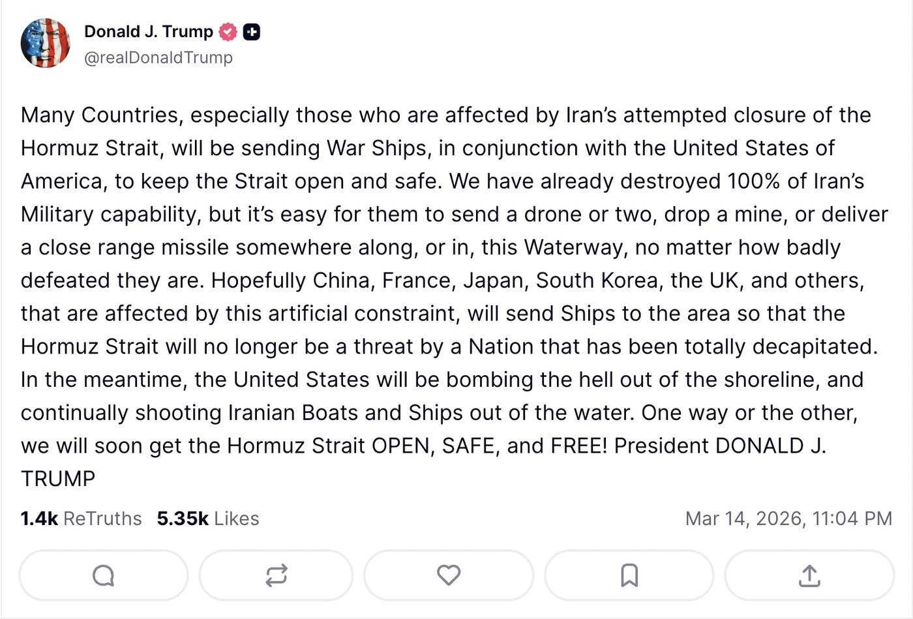ReTruth this post using the arrows icon
Viewport: 913px width, 619px height.
click(276, 575)
